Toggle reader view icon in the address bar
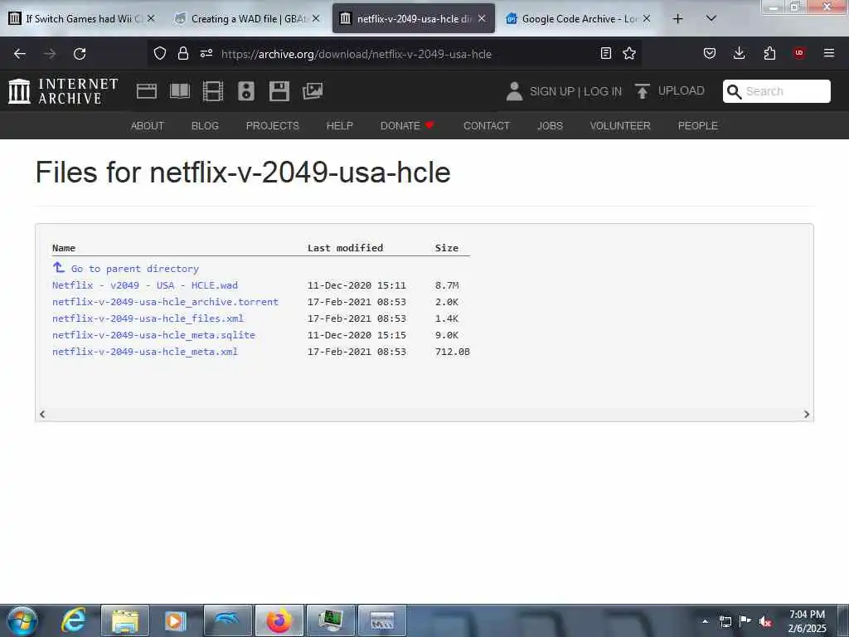The image size is (849, 637). click(606, 53)
